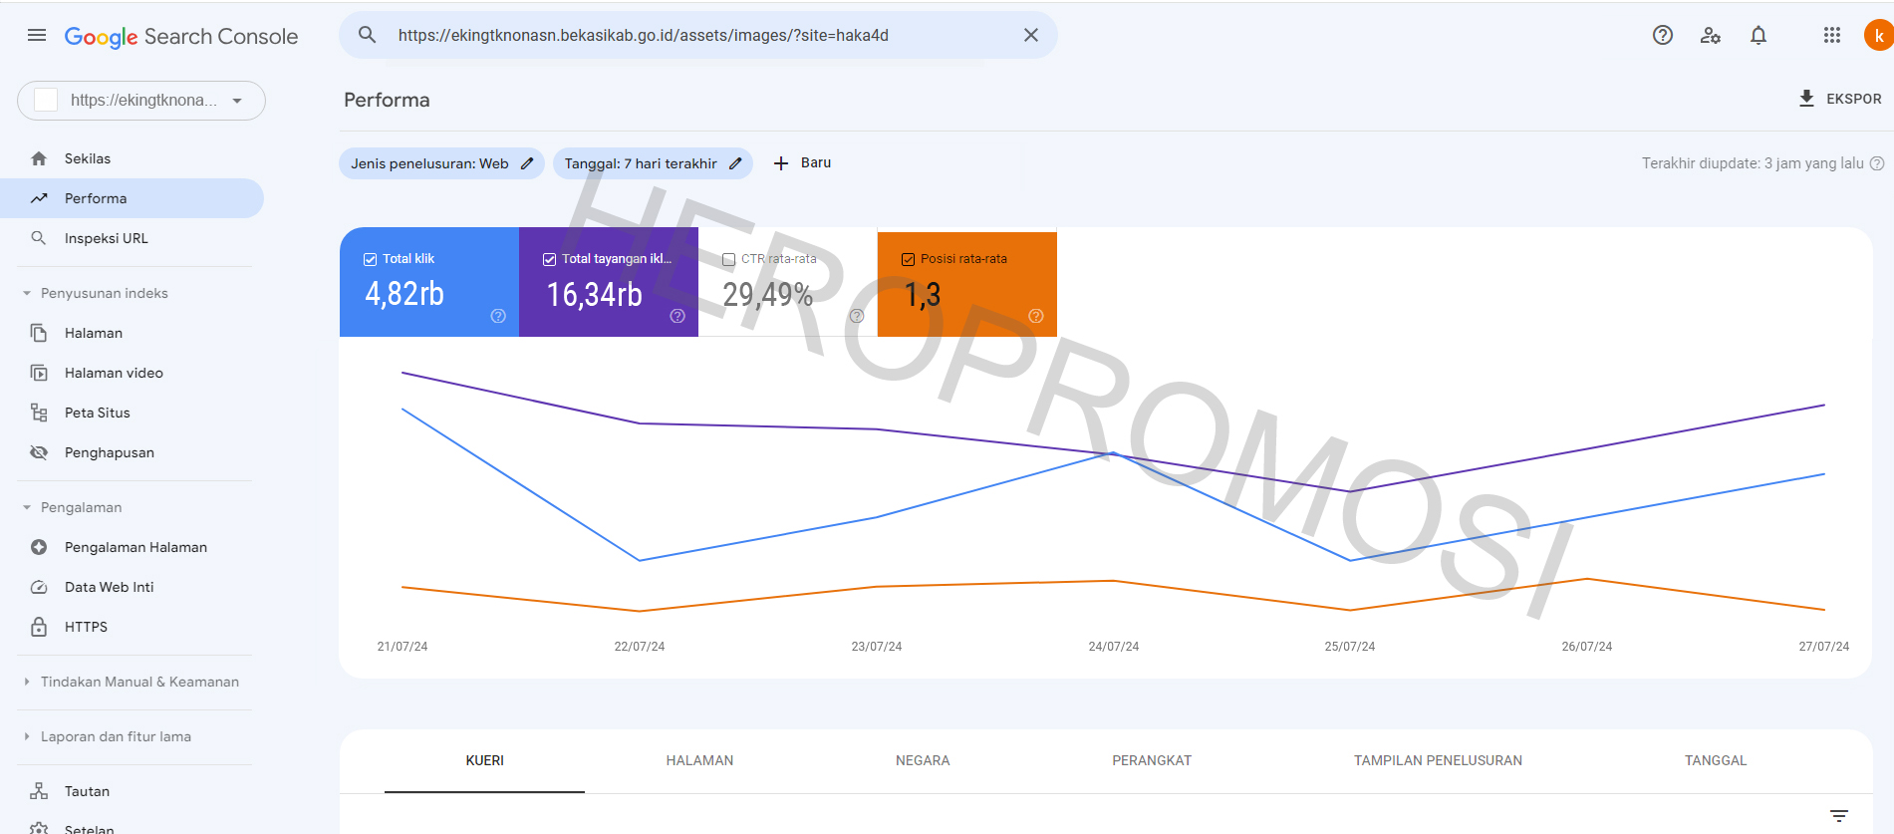Edit the date range filter pencil
Image resolution: width=1894 pixels, height=834 pixels.
click(x=735, y=163)
